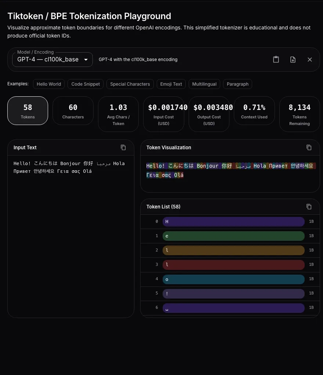The image size is (323, 375).
Task: Click the Tokens Remaining card
Action: (x=300, y=114)
